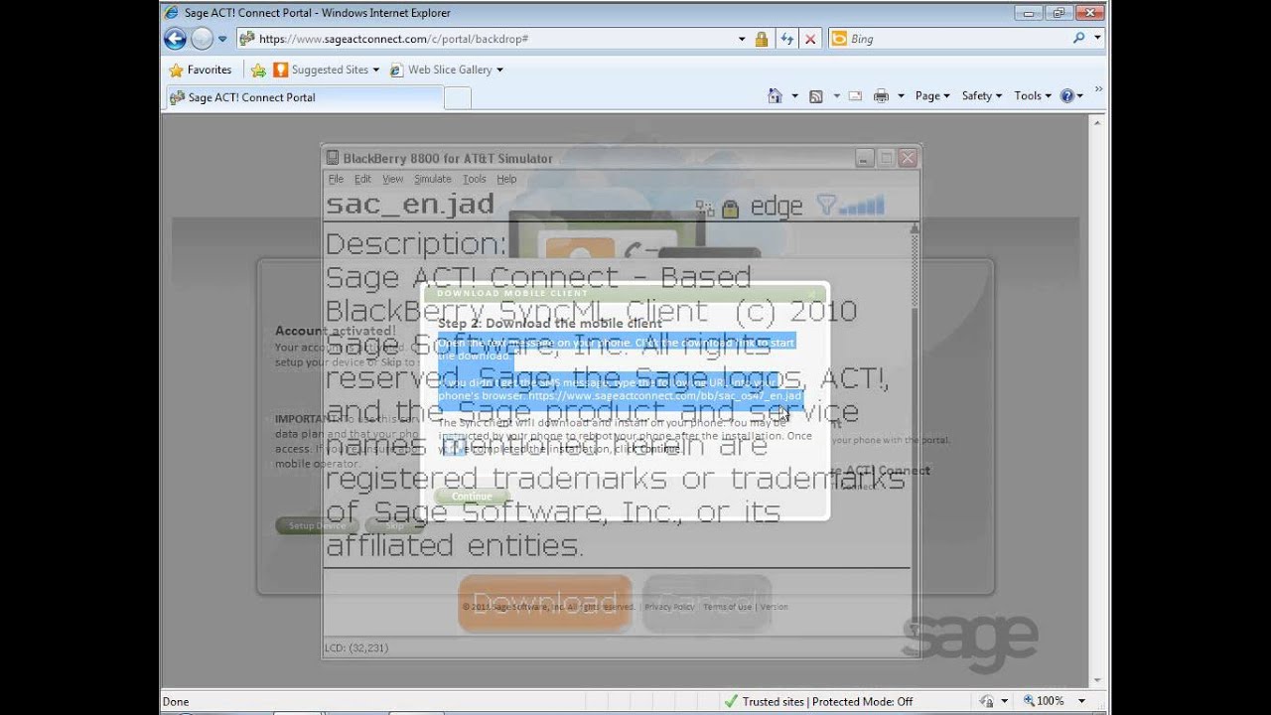Click the status bar protected mode icon
The height and width of the screenshot is (715, 1271).
tap(987, 701)
